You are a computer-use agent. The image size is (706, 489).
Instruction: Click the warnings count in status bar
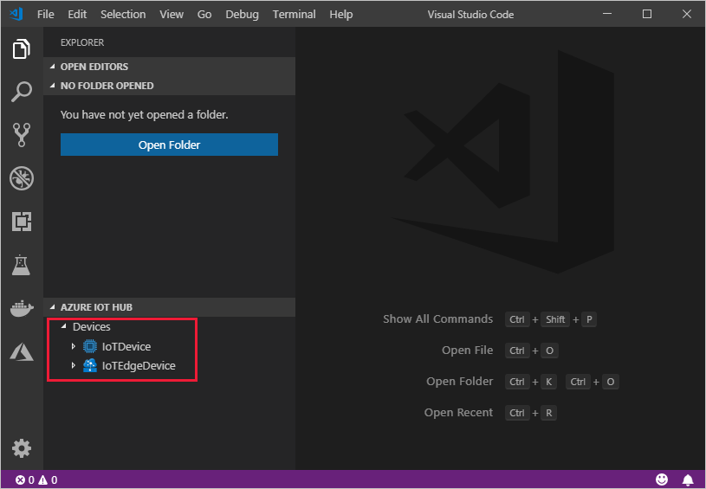click(x=48, y=480)
